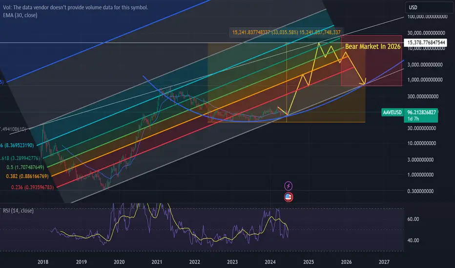Click 2022 on the time axis

194,262
